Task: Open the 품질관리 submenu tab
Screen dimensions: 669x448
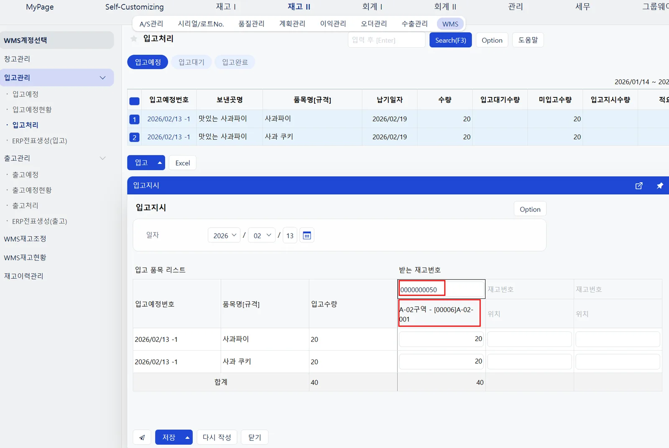Action: [x=251, y=24]
